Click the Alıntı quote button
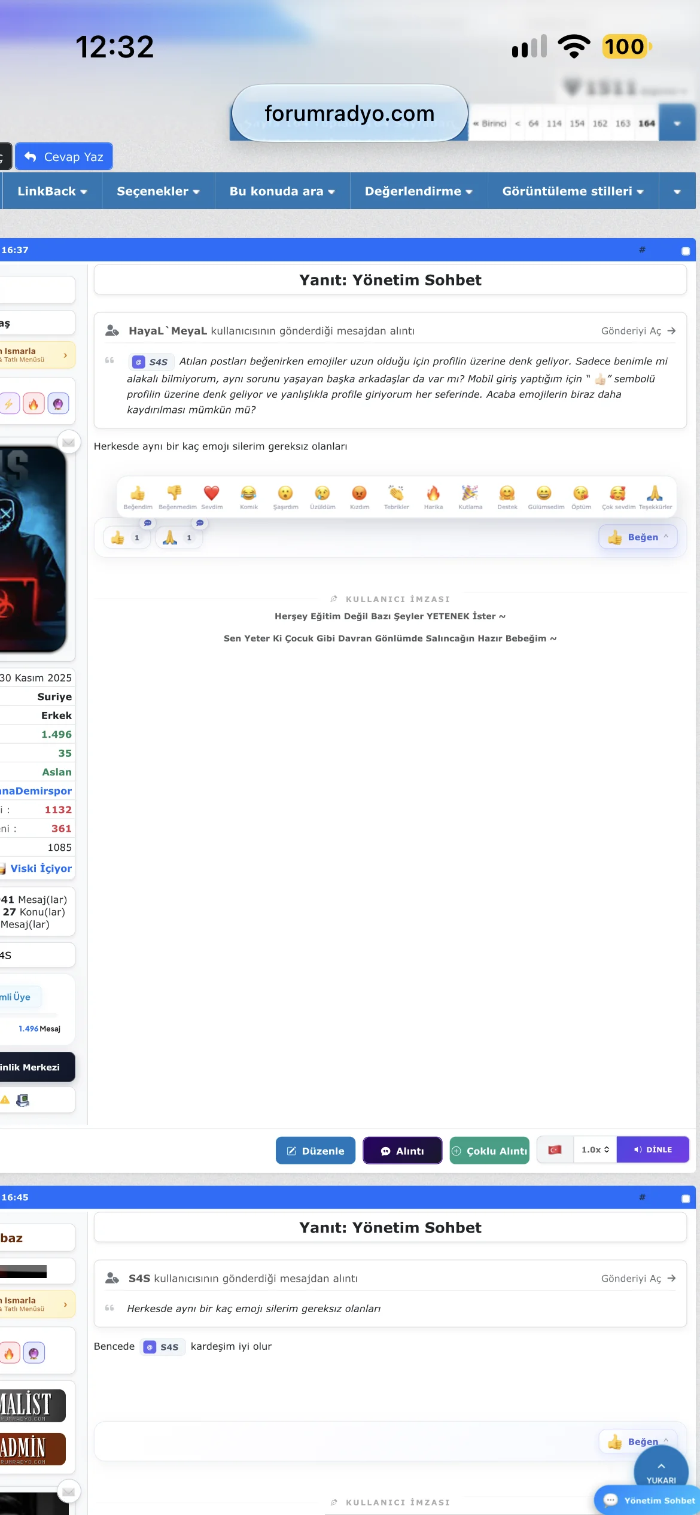Screen dimensions: 700x1515 403,1151
